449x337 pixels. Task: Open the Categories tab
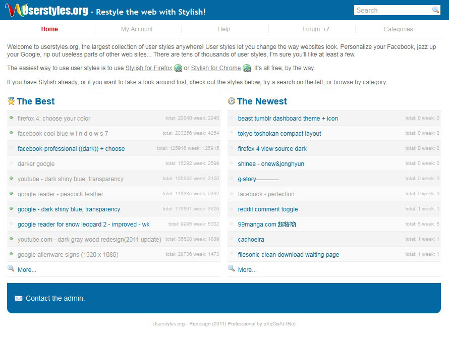pyautogui.click(x=398, y=29)
